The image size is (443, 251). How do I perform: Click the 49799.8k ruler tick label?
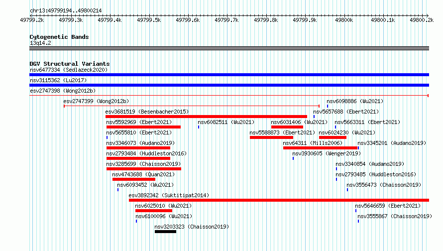point(266,20)
